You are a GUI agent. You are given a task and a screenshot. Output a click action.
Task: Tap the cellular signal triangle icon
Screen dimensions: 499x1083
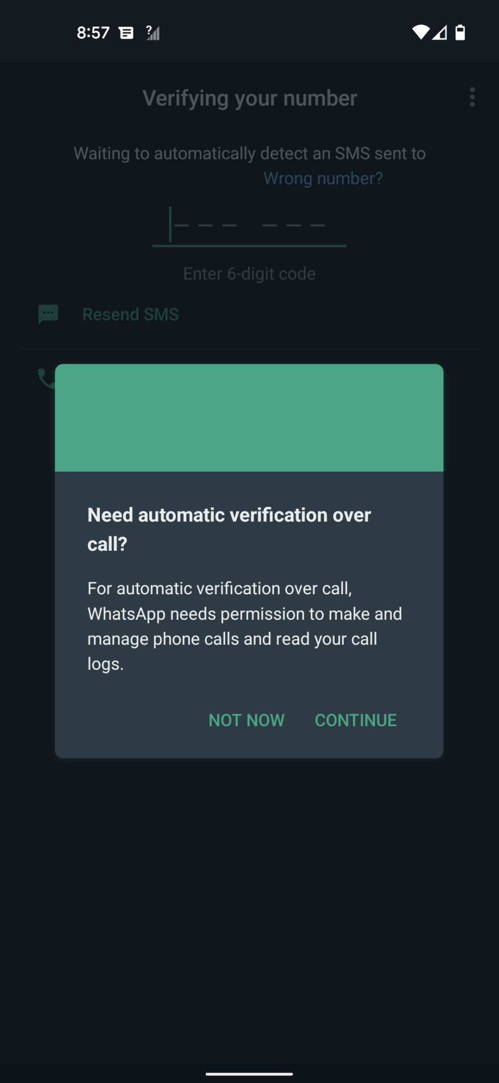440,33
